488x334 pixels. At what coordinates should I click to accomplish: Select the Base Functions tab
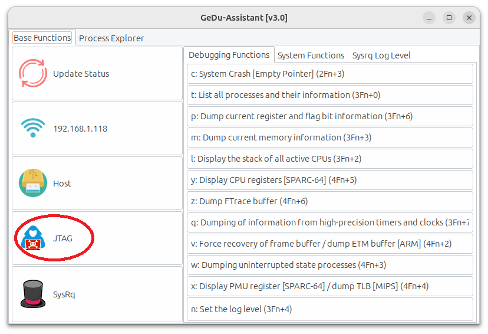(42, 38)
